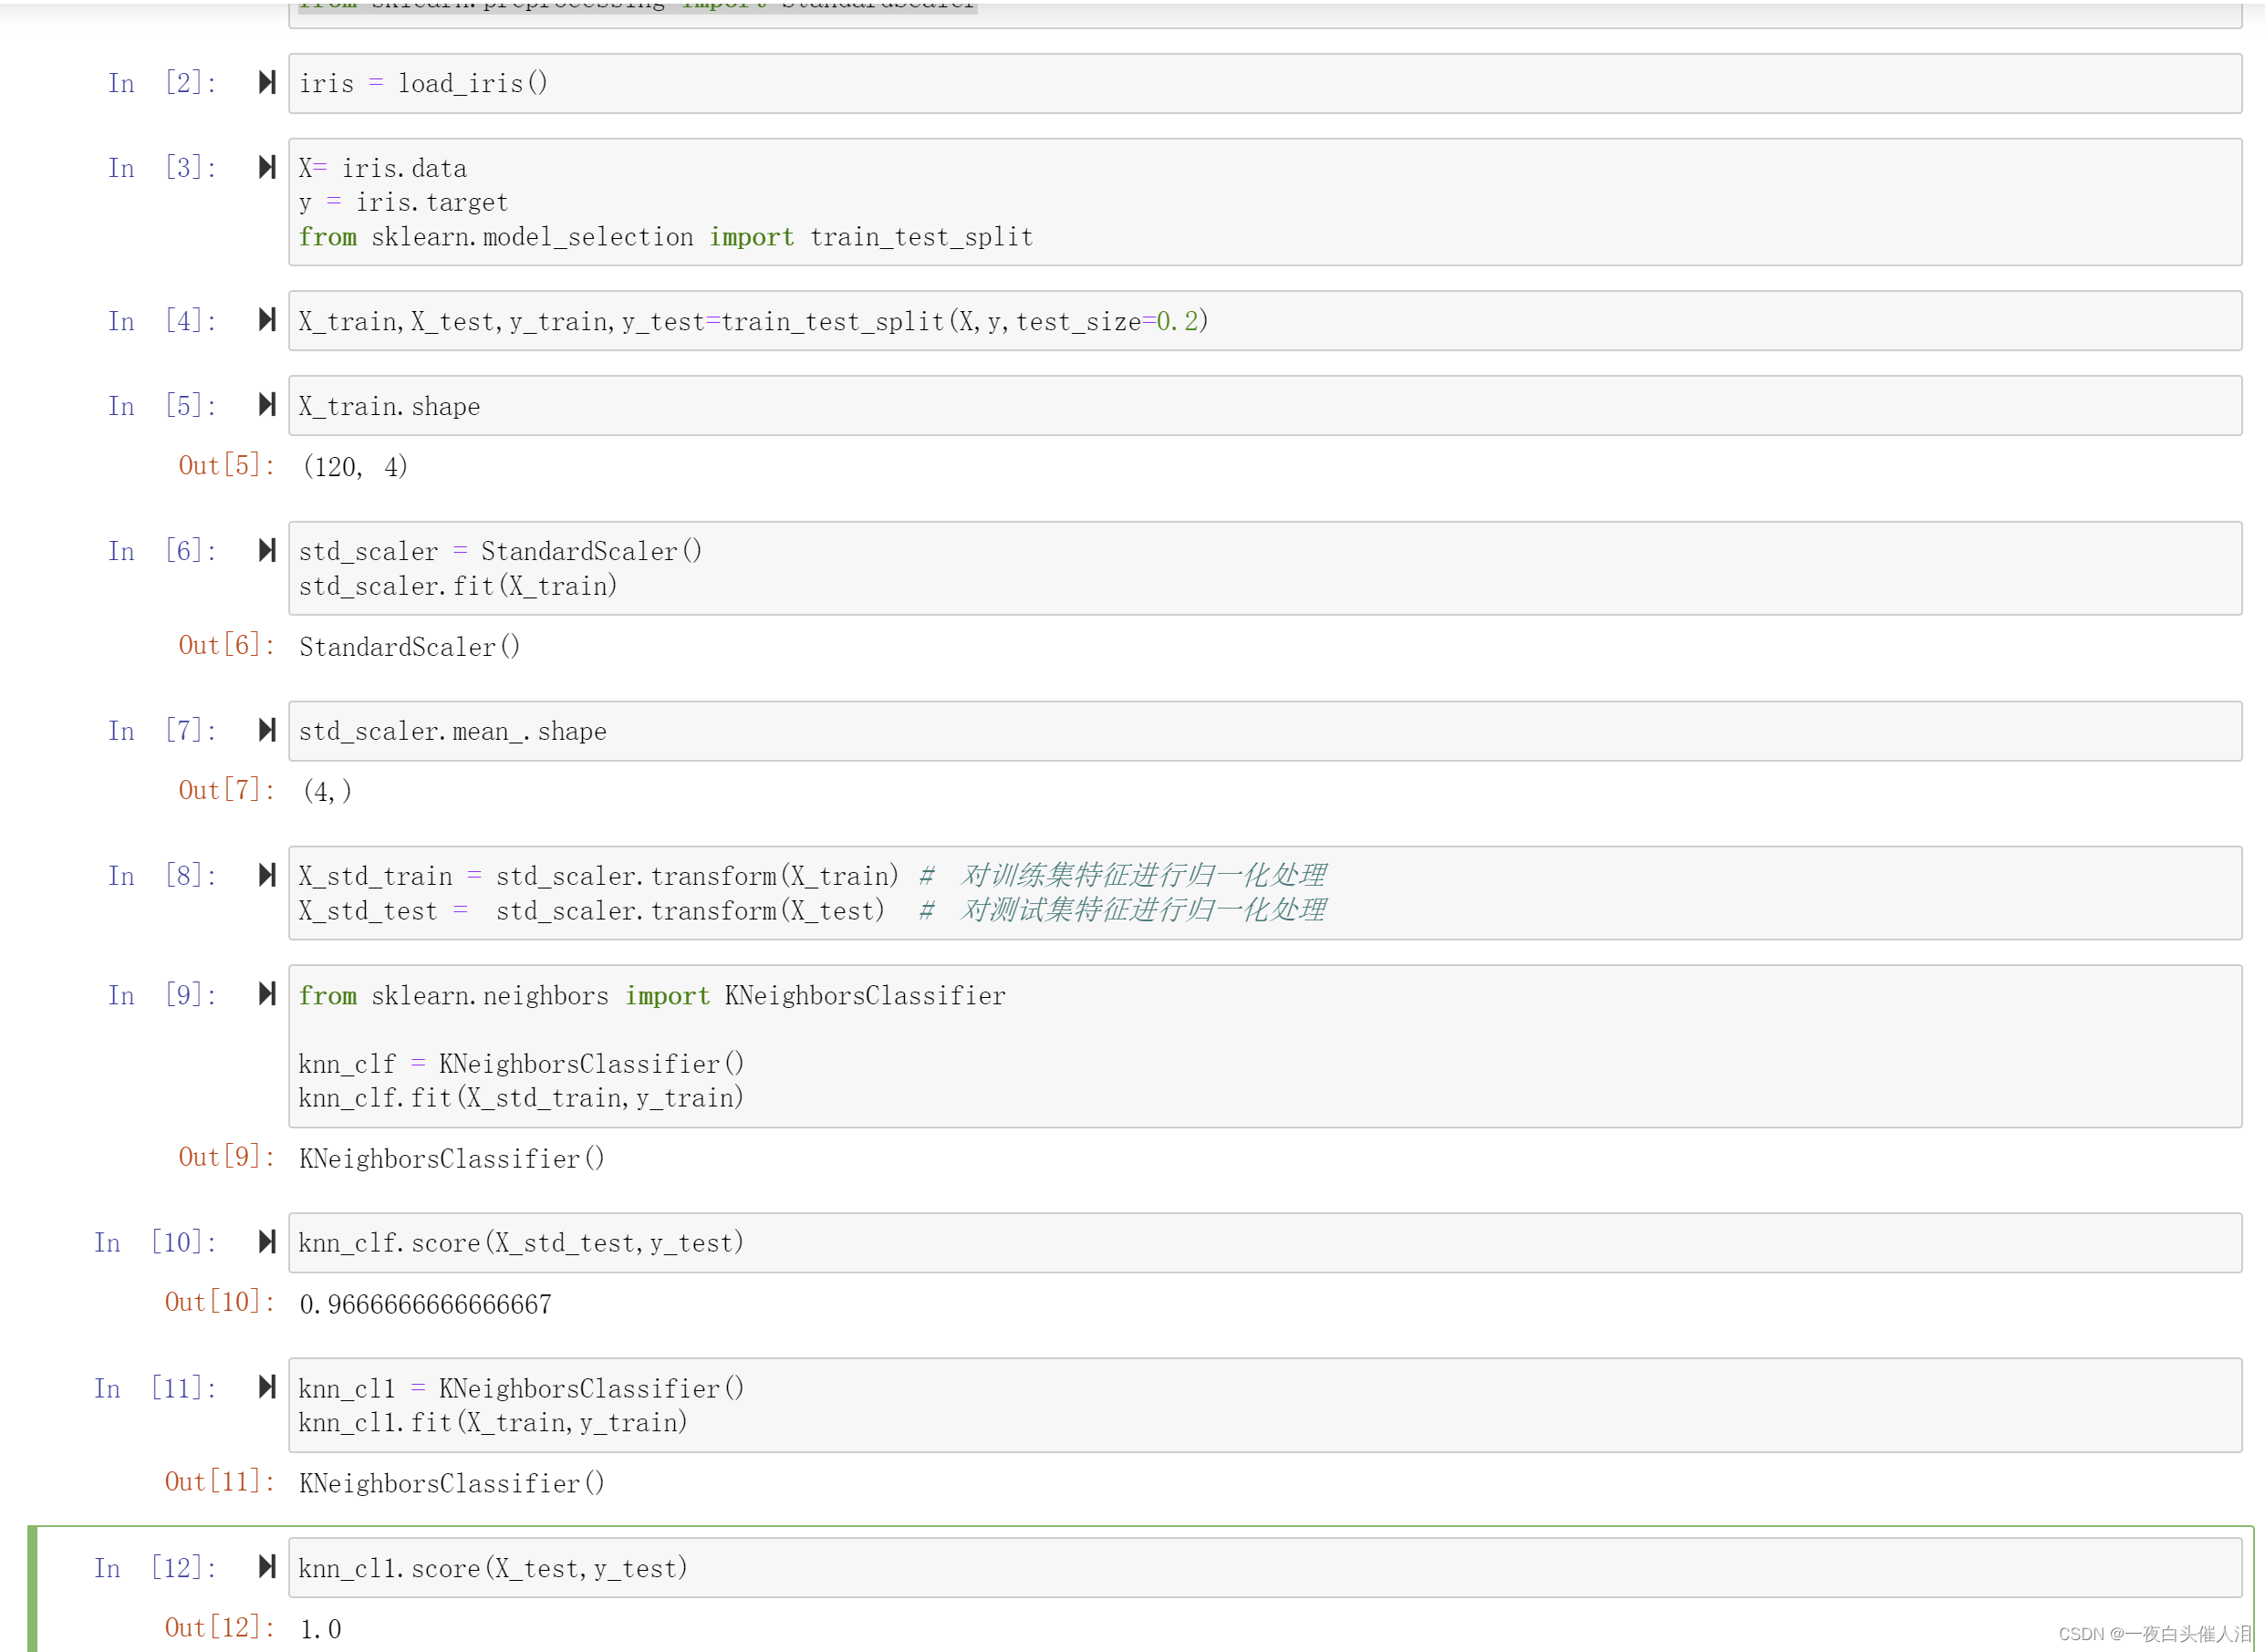
Task: Click the knn_cl1 = KNeighborsClassifier() cell
Action: [1265, 1405]
